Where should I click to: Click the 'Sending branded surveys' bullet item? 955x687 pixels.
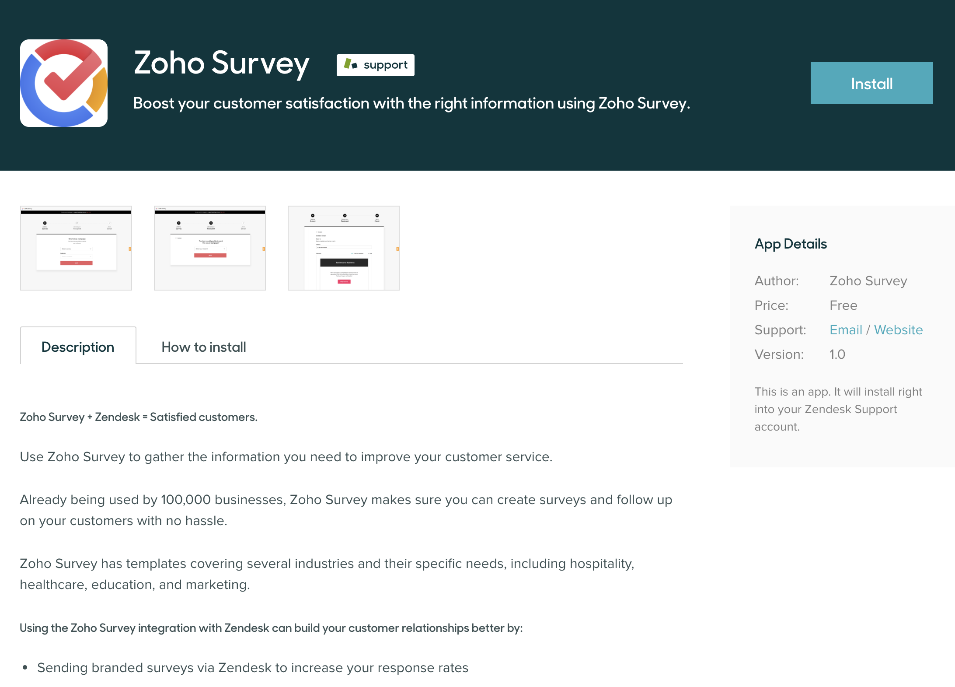[253, 668]
